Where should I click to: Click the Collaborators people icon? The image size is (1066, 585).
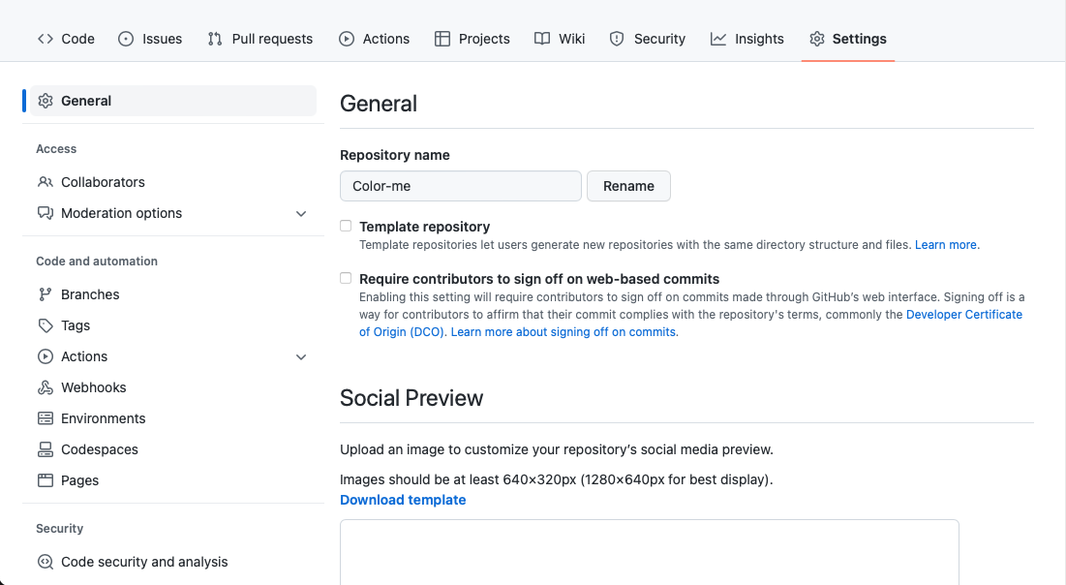pos(46,182)
